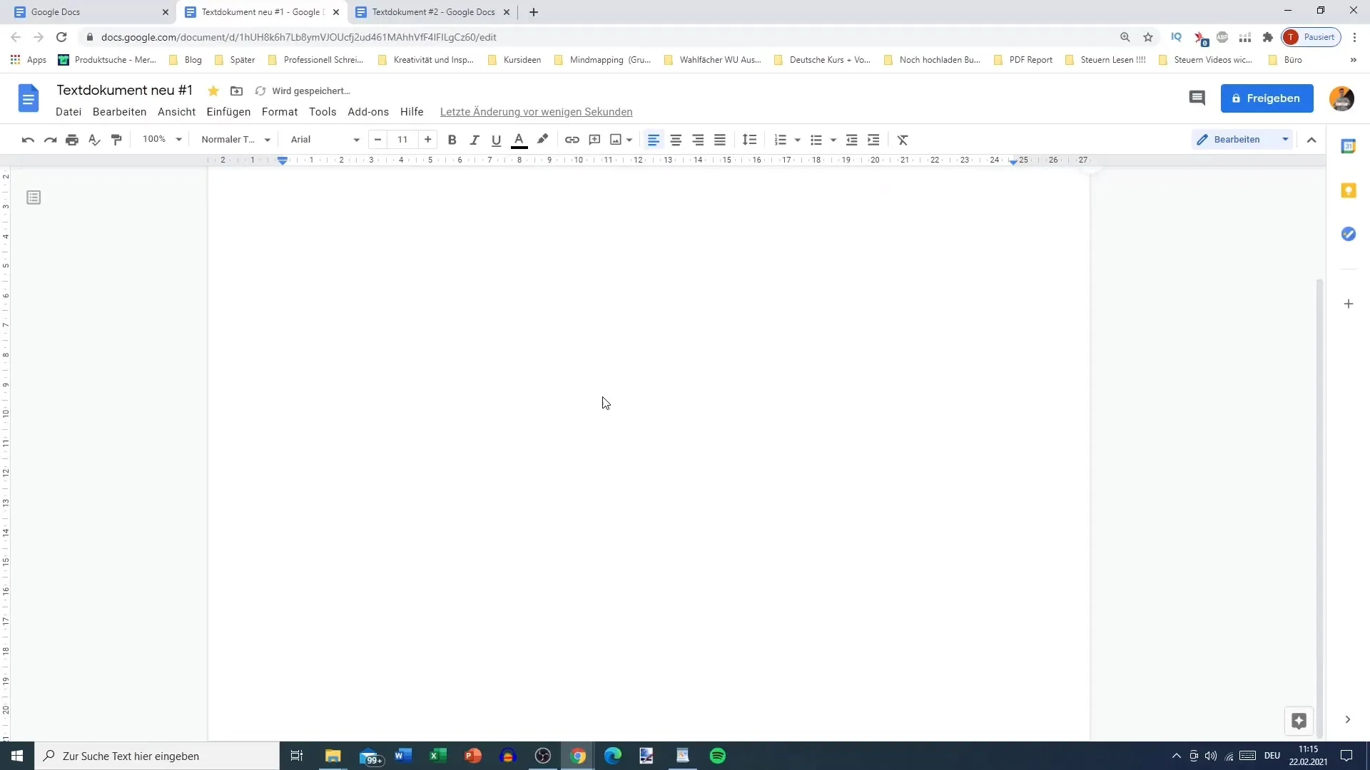This screenshot has width=1370, height=770.
Task: Click Decrease indent level icon
Action: click(x=851, y=139)
